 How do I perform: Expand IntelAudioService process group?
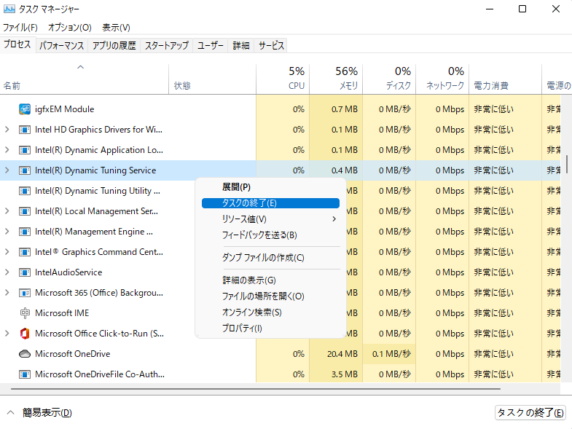coord(7,272)
